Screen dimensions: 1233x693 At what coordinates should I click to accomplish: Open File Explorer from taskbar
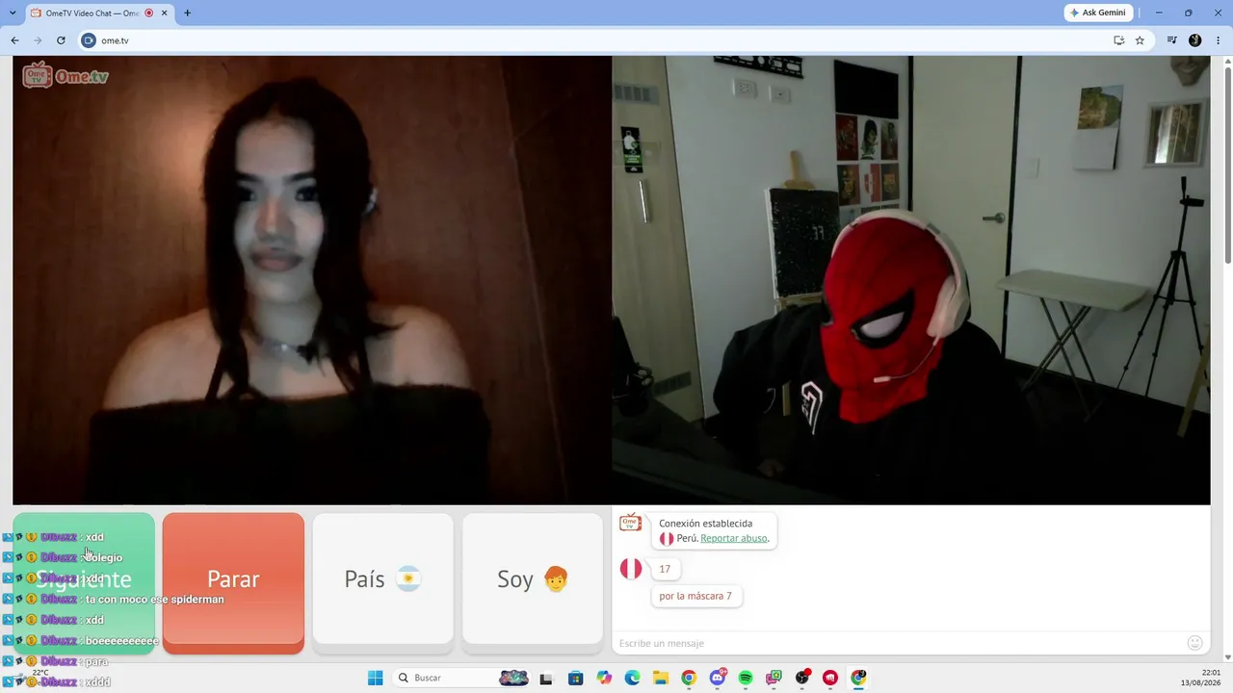coord(661,678)
